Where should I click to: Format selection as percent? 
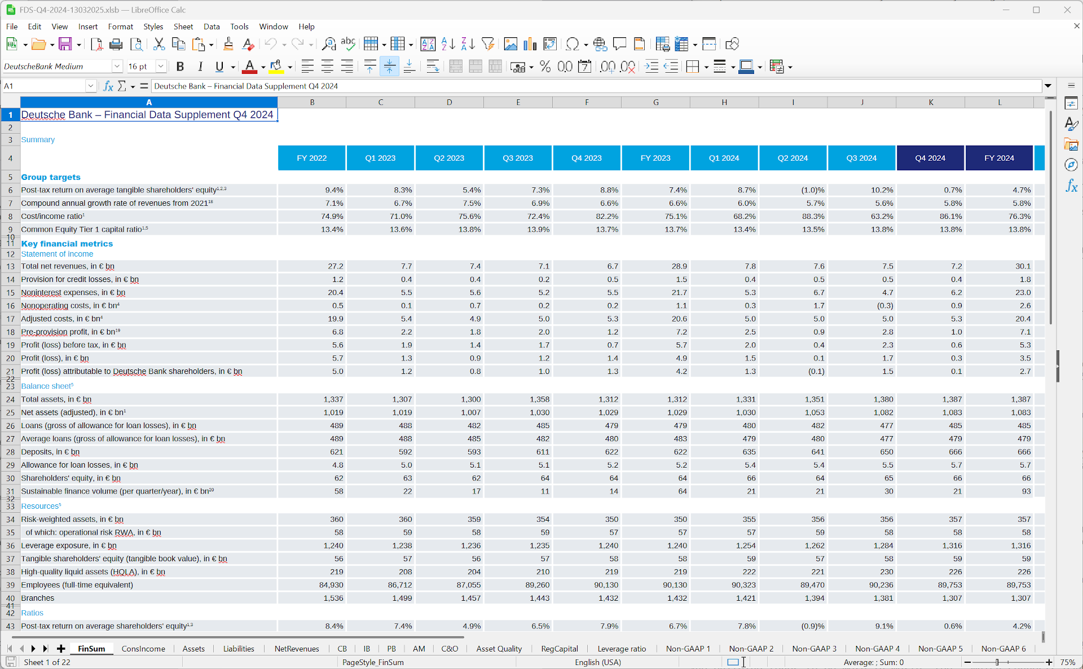pyautogui.click(x=544, y=67)
